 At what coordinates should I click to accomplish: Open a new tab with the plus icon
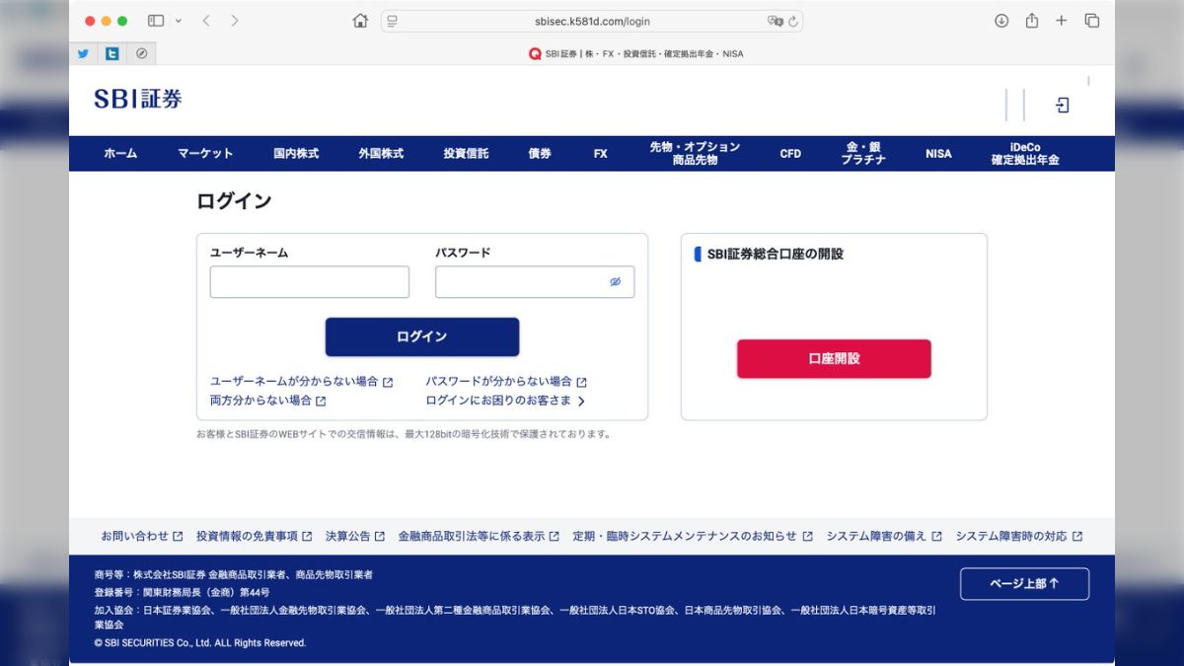pyautogui.click(x=1062, y=21)
